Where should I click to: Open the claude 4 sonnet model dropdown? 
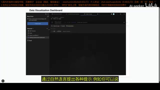tap(67, 31)
